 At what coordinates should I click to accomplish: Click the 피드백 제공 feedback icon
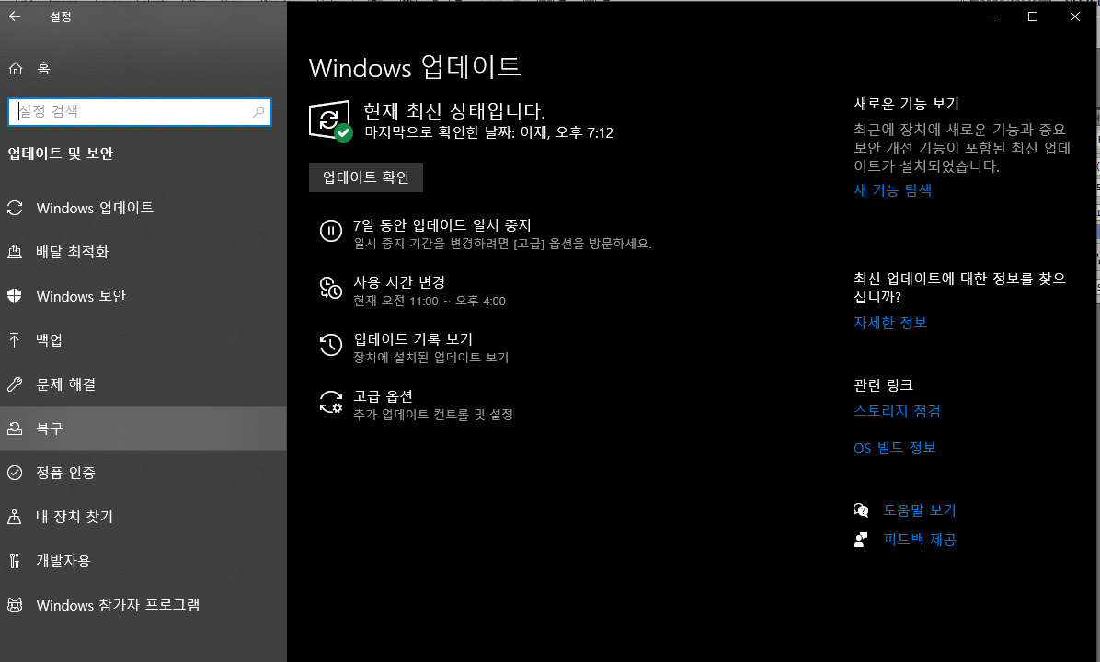click(x=861, y=540)
